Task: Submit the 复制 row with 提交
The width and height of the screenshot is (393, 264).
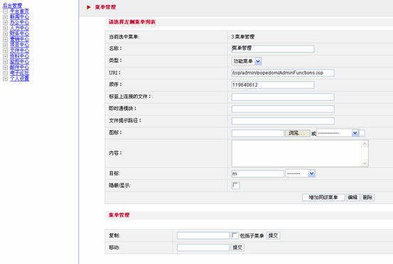Action: (x=273, y=236)
